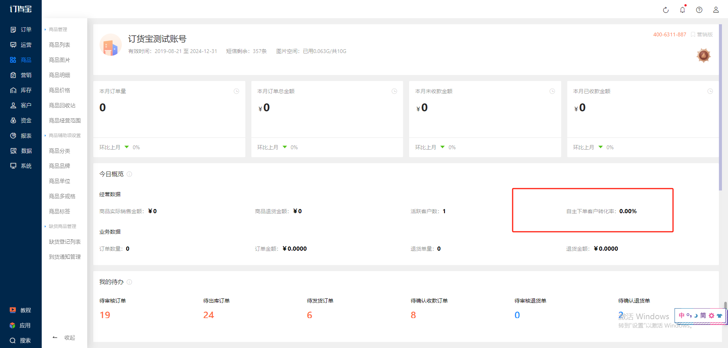Open 商品单位 in the submenu
The height and width of the screenshot is (348, 728).
pos(60,181)
